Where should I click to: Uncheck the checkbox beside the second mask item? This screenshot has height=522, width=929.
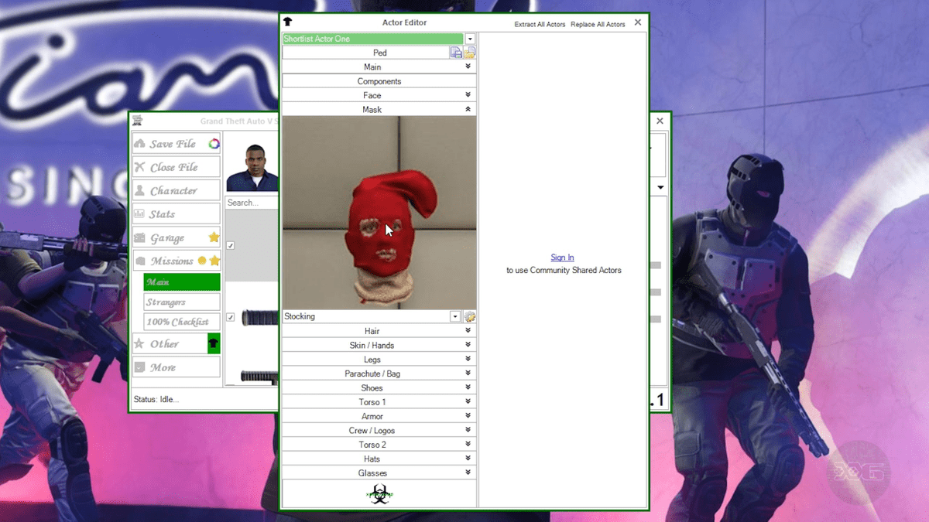(x=230, y=316)
